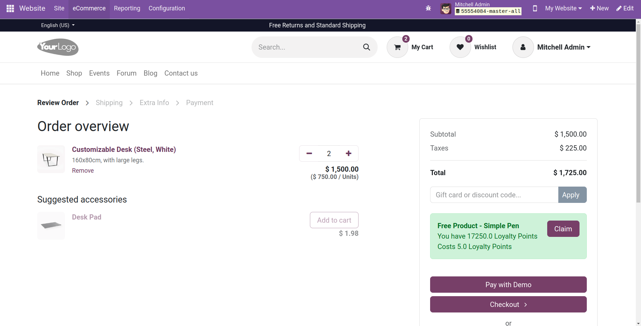
Task: Remove the Customizable Desk from cart
Action: [83, 170]
